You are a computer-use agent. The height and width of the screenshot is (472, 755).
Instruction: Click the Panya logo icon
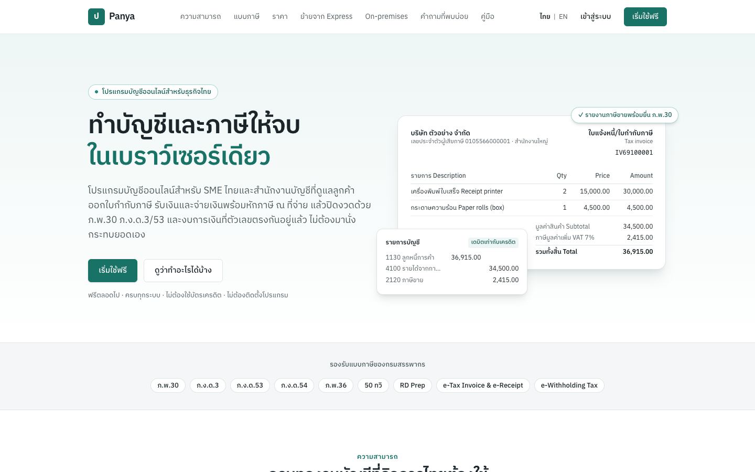(96, 17)
